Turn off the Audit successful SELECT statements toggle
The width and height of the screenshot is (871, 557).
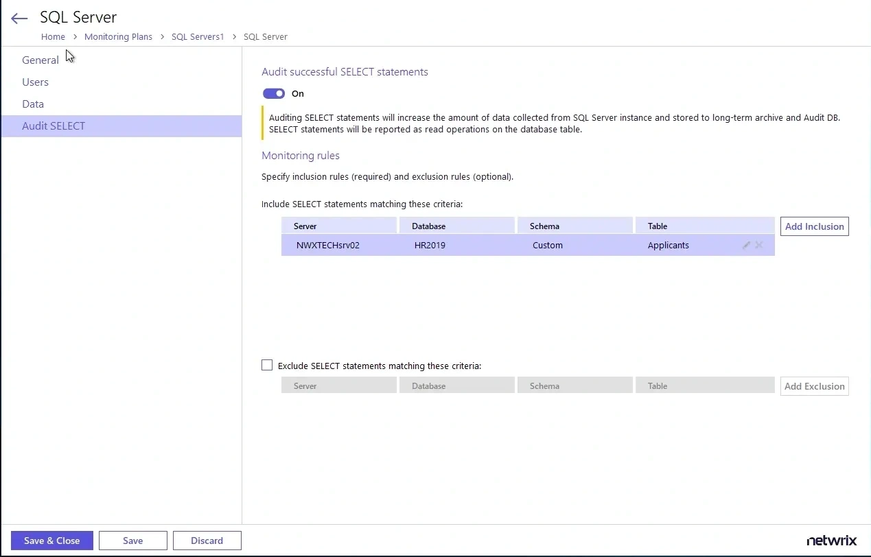click(x=274, y=93)
